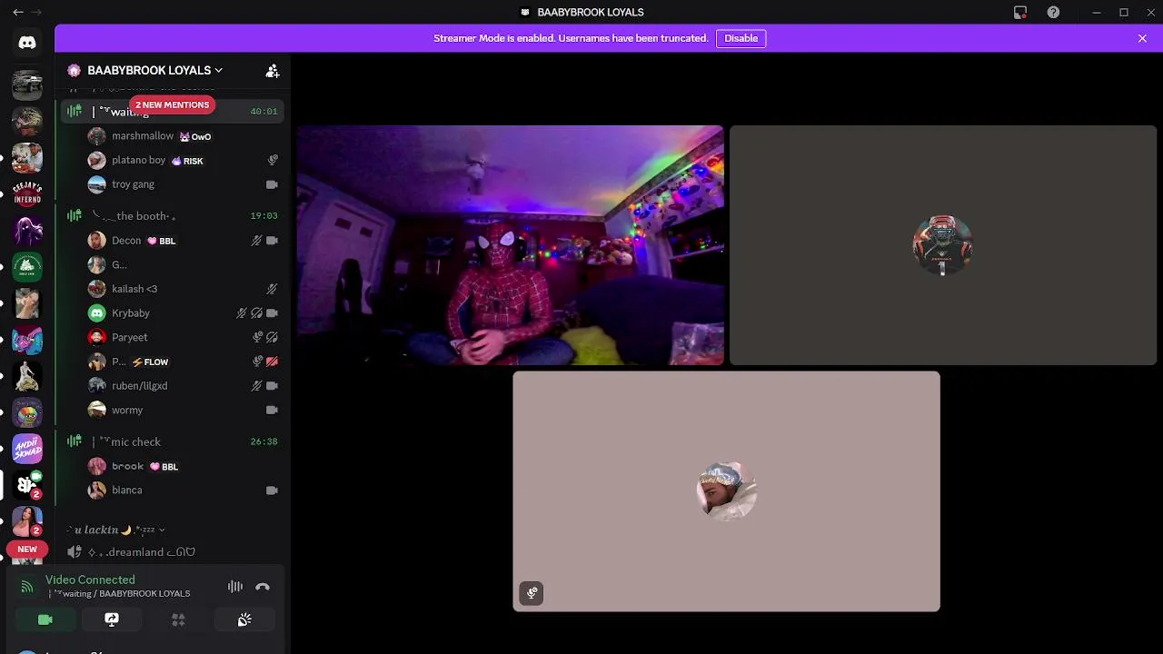Open the green round-logo server icon

pyautogui.click(x=27, y=267)
